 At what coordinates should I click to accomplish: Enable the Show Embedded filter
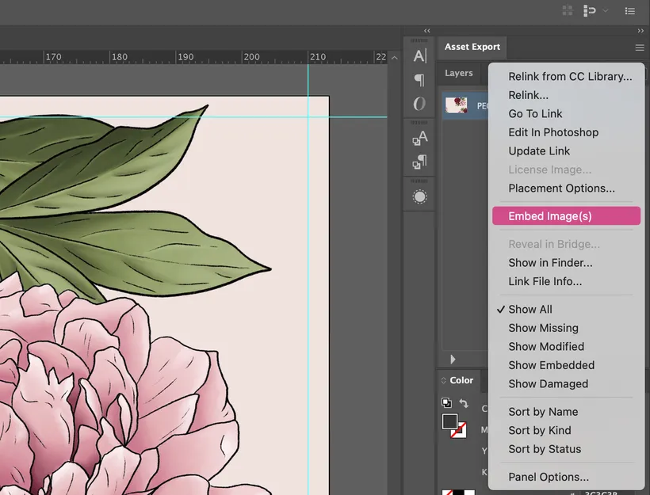pos(551,365)
